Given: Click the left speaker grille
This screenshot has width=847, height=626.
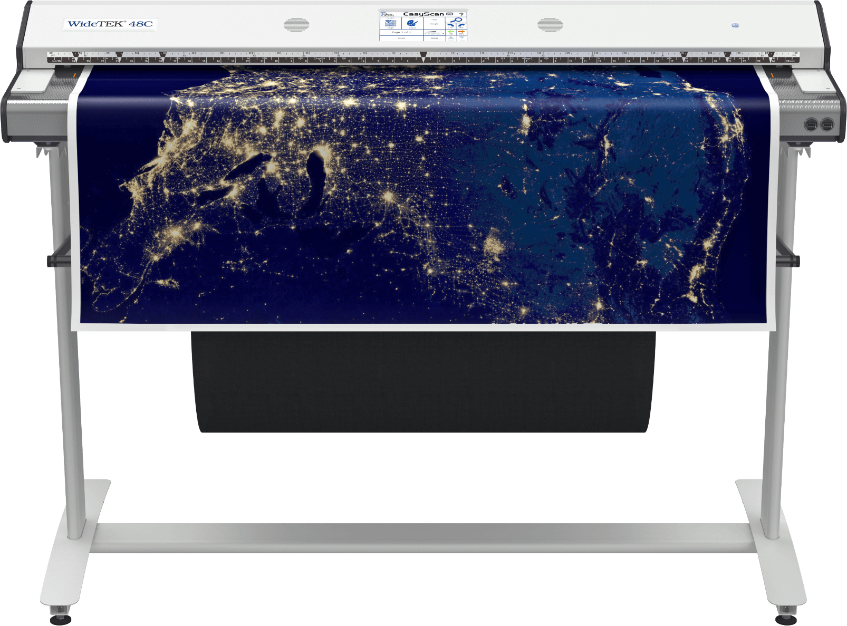Looking at the screenshot, I should (296, 25).
